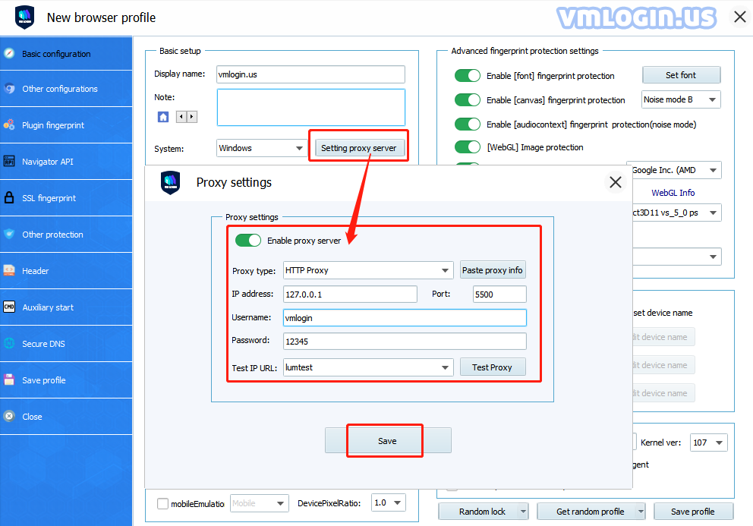Click the Other configurations Chrome icon
Viewport: 753px width, 526px height.
(x=9, y=88)
